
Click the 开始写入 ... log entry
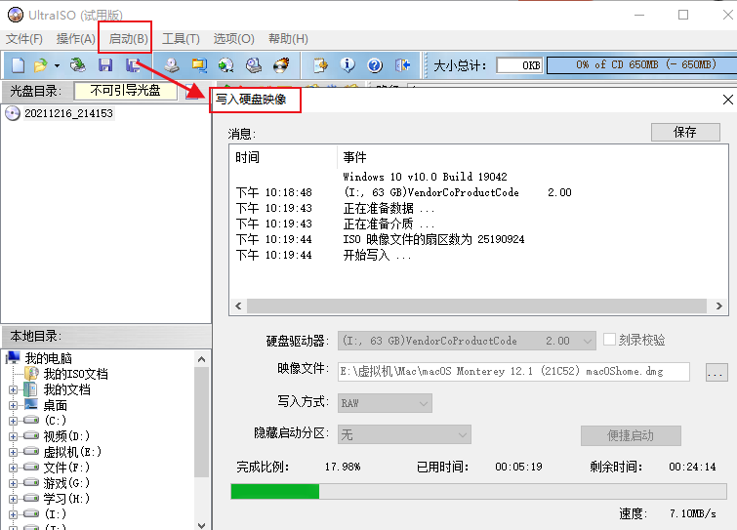[377, 255]
